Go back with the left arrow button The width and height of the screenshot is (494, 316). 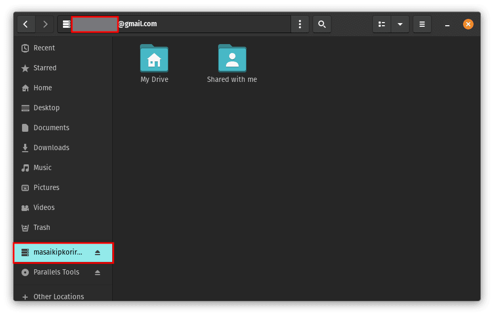click(x=26, y=24)
